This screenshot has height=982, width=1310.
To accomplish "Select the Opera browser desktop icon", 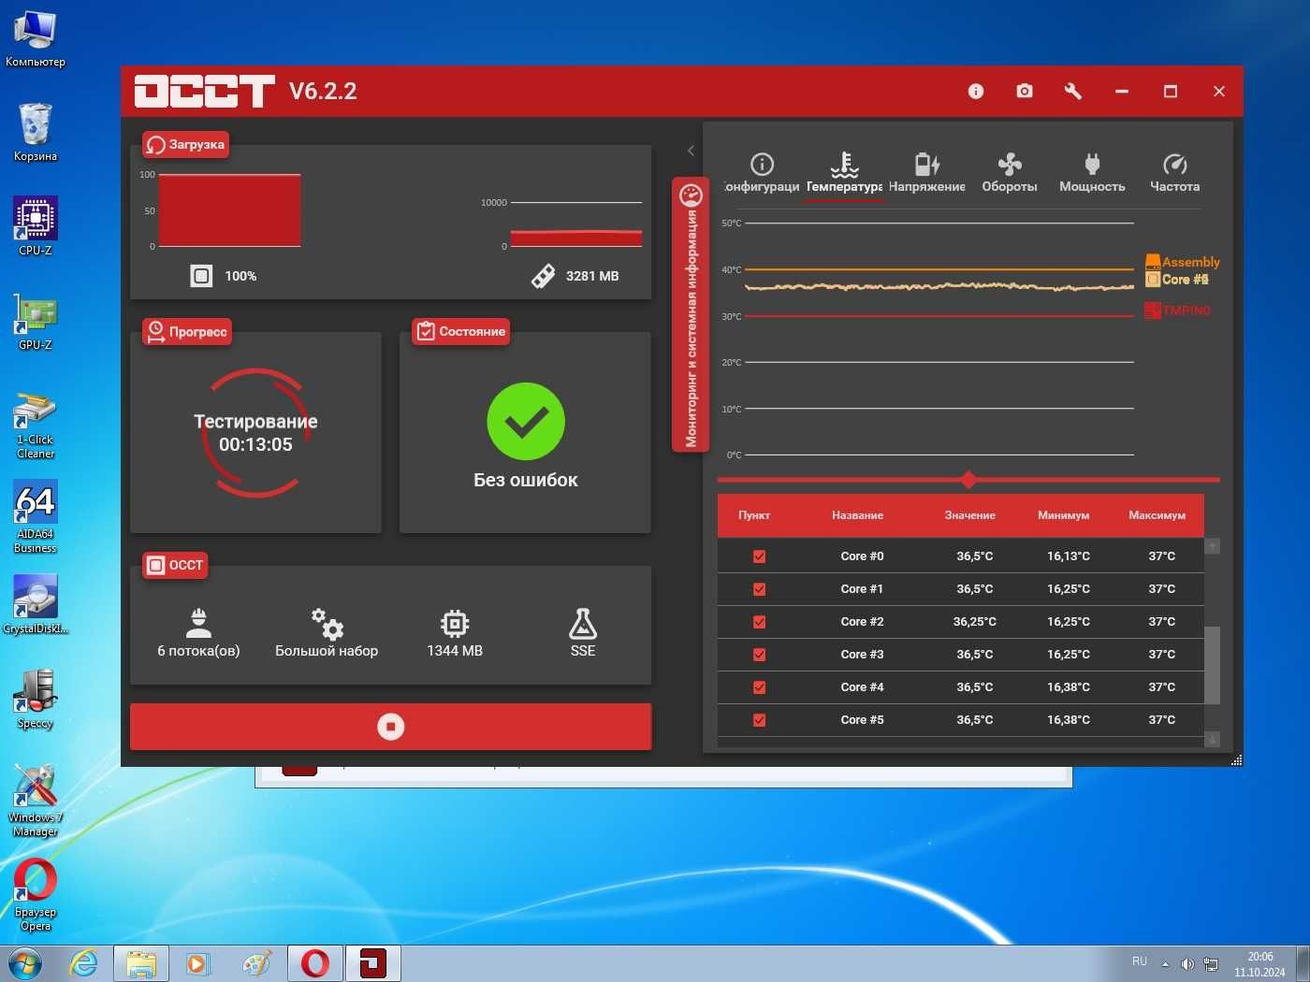I will [x=36, y=896].
